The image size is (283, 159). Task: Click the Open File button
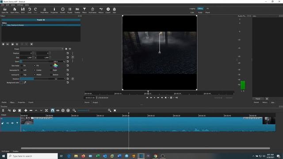(5, 10)
